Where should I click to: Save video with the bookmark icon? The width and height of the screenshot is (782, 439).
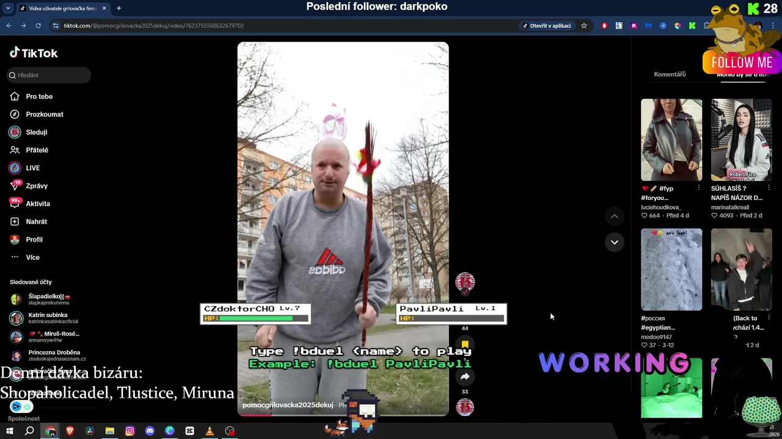465,344
